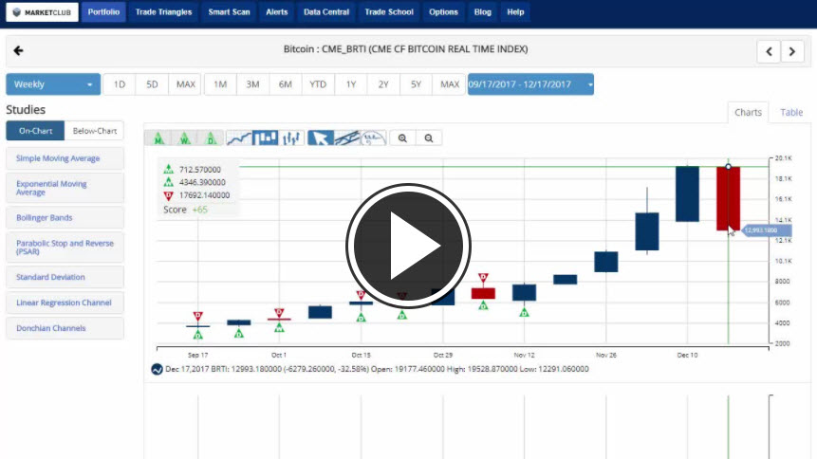Go to next symbol chevron

pyautogui.click(x=792, y=51)
